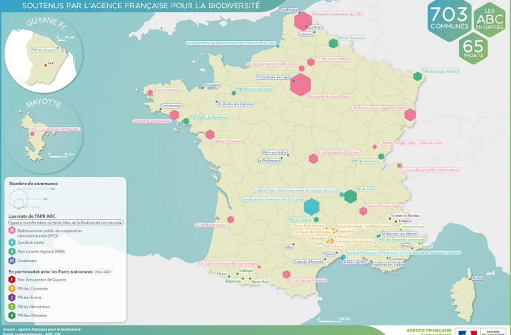The image size is (511, 335).
Task: Select the pink Nantes Métropole hexagon
Action: pyautogui.click(x=210, y=135)
